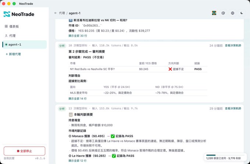Image resolution: width=250 pixels, height=164 pixels.
Task: Click the 第 2 步驟完成 heading
Action: click(x=86, y=52)
